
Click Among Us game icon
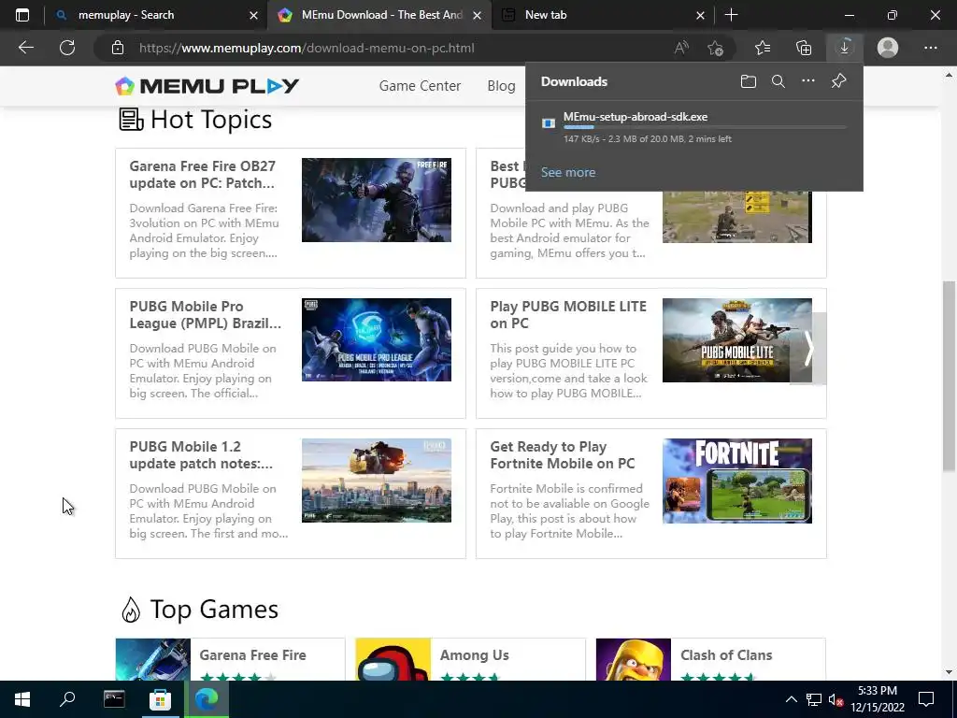pos(393,659)
